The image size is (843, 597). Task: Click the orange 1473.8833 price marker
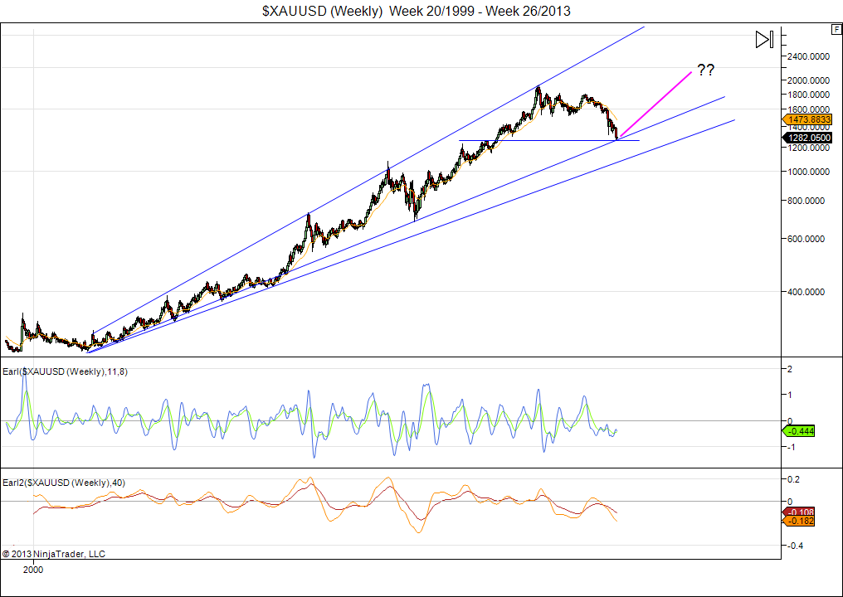click(x=808, y=120)
